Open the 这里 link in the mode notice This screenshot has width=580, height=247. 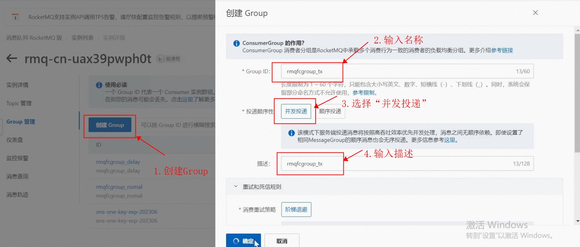pos(449,140)
